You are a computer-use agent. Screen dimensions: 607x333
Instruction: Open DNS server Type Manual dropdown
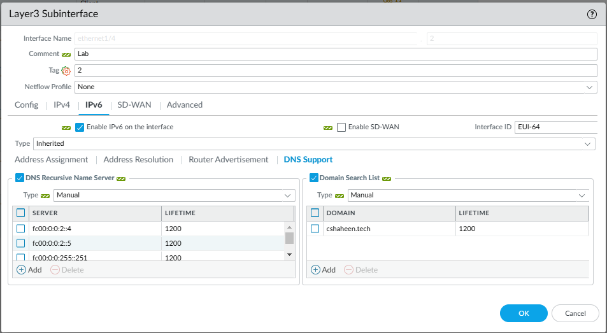click(174, 195)
